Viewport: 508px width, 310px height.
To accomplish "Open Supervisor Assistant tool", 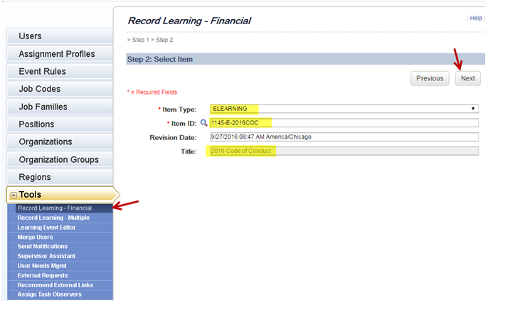I will point(60,256).
